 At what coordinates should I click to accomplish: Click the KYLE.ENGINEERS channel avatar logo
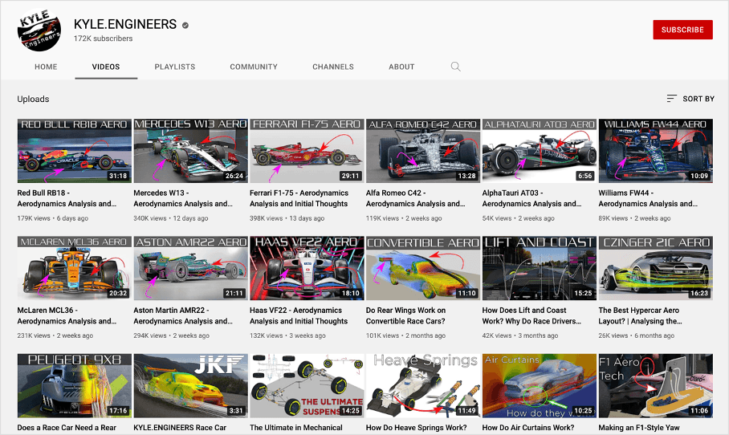point(39,30)
